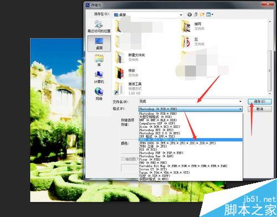Image resolution: width=277 pixels, height=217 pixels.
Task: Click the file list scroll-down arrow
Action: point(270,94)
